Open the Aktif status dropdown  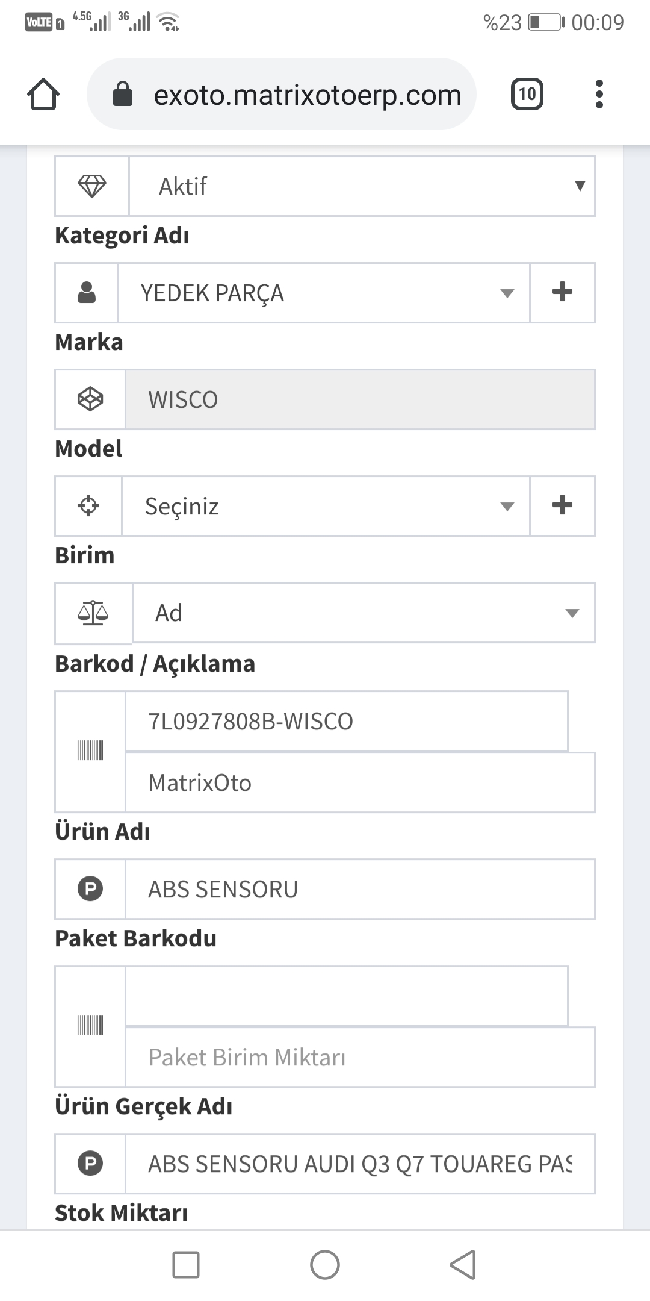(361, 186)
